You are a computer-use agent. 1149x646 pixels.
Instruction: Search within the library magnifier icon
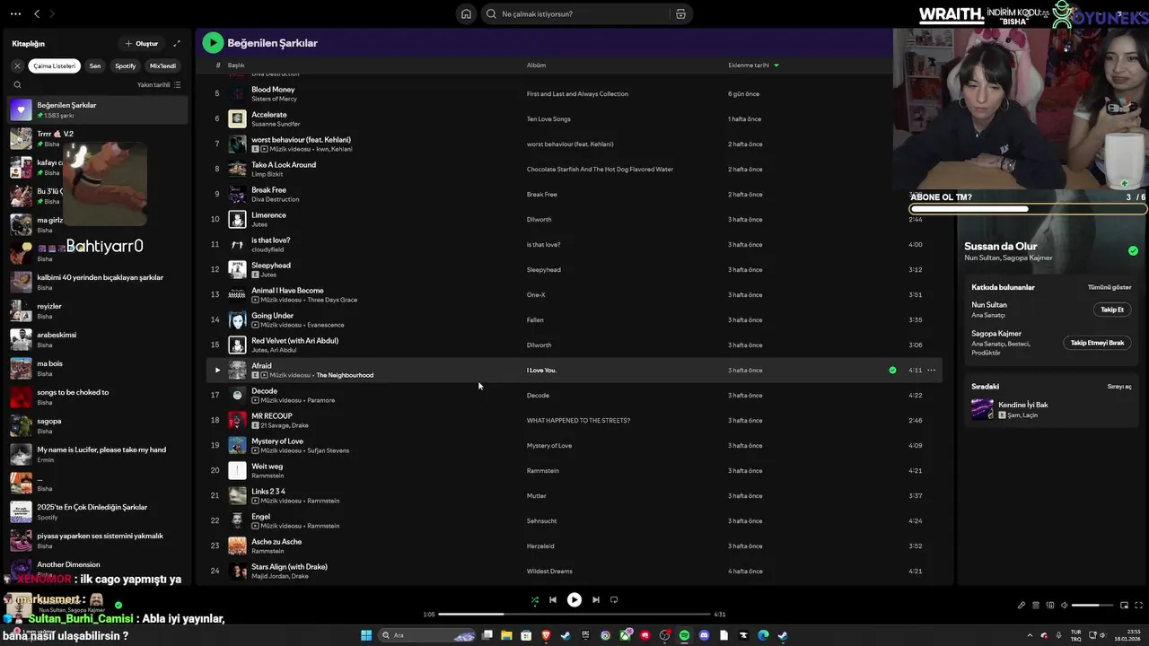17,85
